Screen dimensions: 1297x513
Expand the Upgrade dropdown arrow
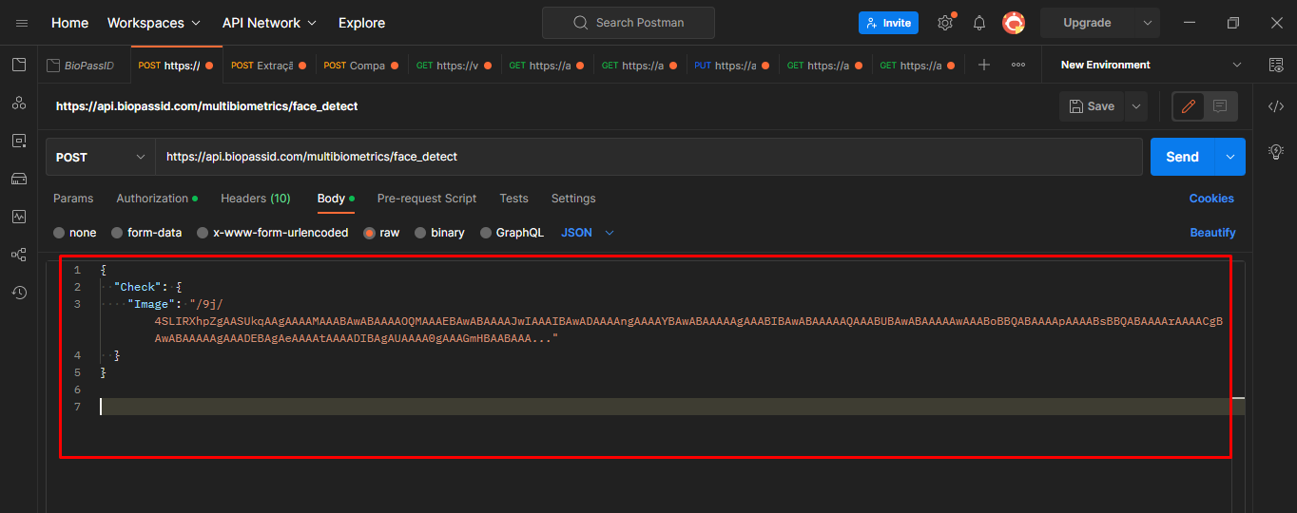(1147, 23)
